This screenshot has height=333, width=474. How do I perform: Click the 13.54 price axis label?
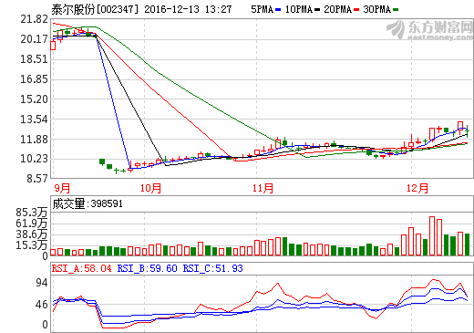point(35,120)
